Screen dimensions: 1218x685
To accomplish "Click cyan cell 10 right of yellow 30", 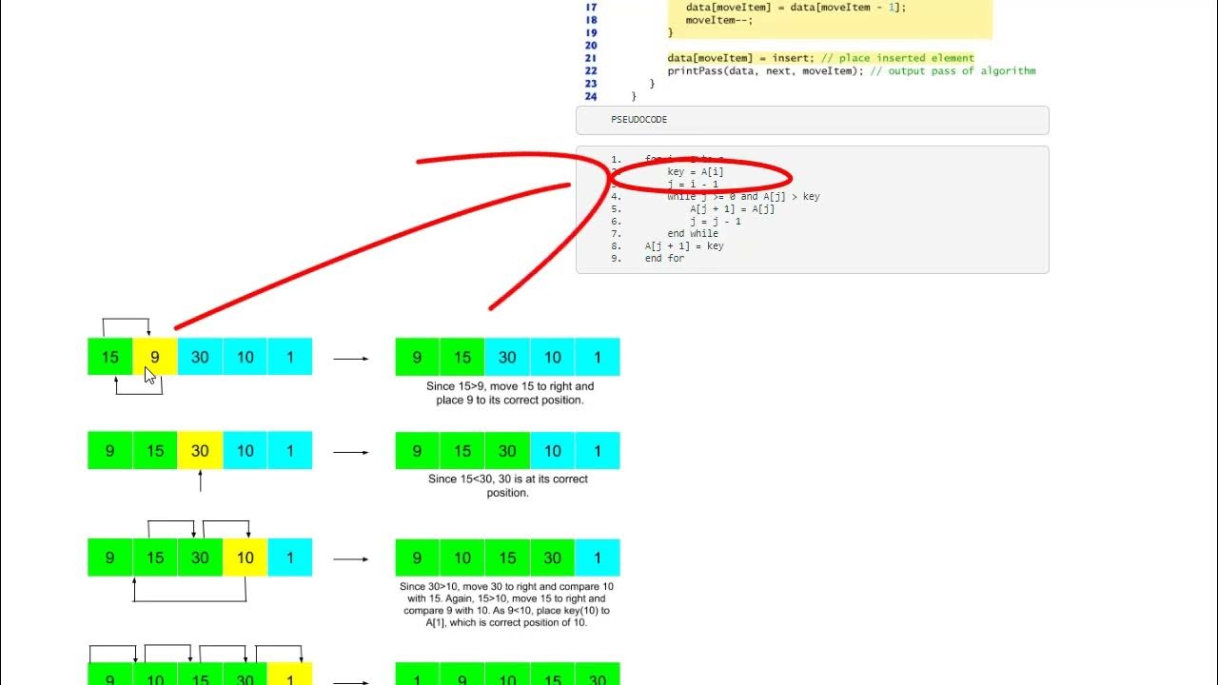I will coord(246,450).
